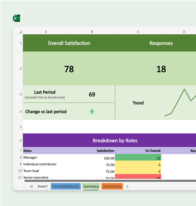
Task: Click the horizontal scrollbar
Action: click(110, 181)
